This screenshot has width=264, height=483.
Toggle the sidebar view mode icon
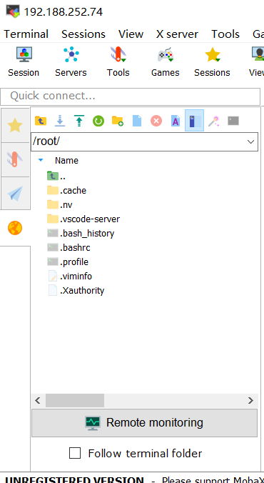(x=194, y=121)
